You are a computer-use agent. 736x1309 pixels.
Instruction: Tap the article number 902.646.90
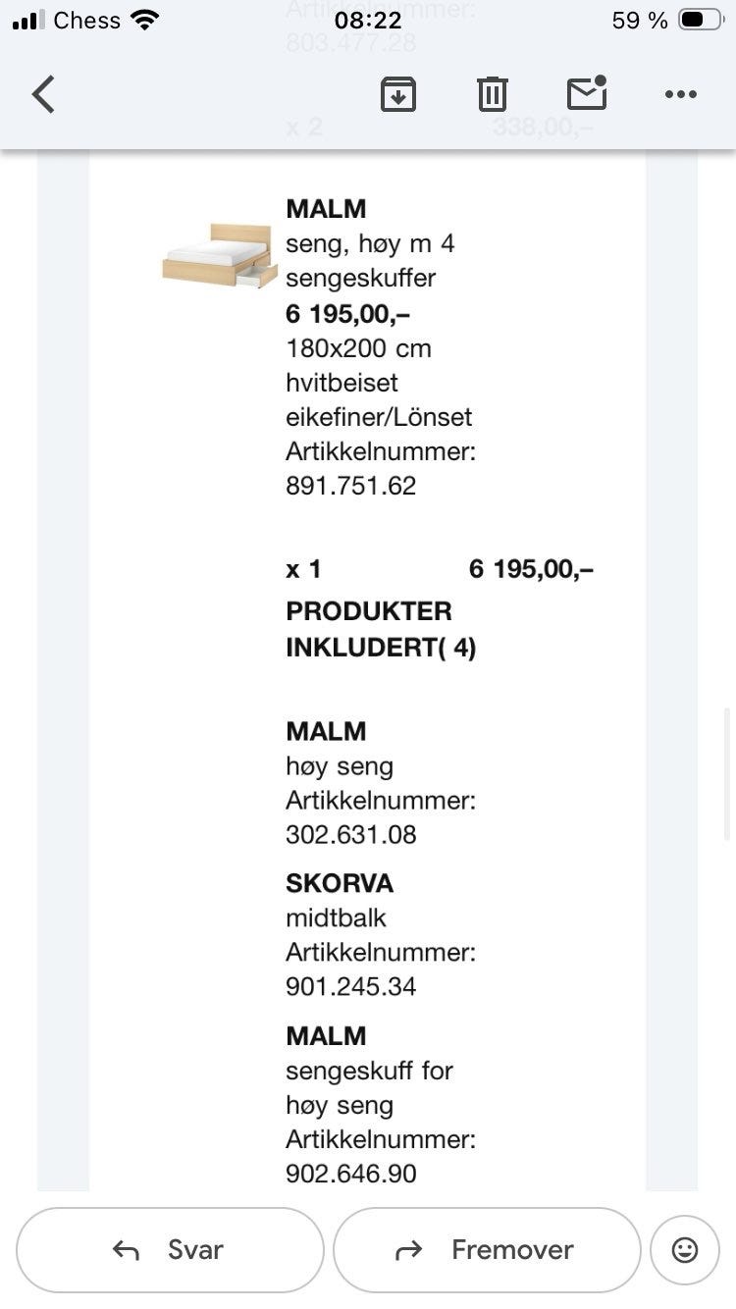[x=351, y=1174]
